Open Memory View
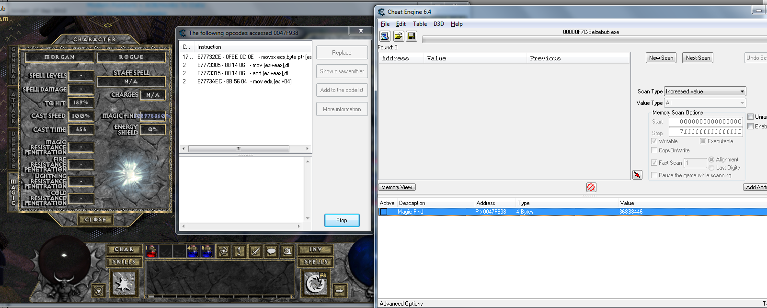The height and width of the screenshot is (308, 767). (397, 187)
